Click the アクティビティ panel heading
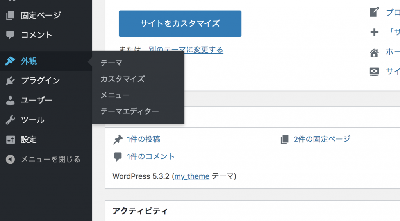 140,211
